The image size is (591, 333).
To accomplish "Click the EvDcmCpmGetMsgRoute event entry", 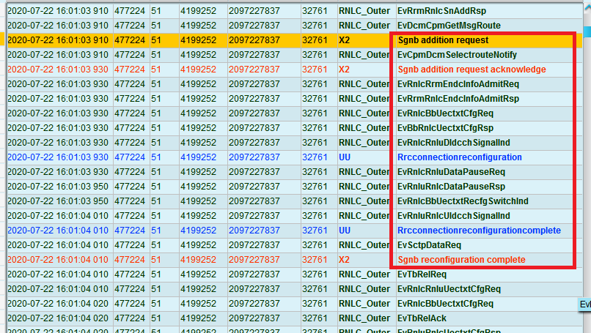I will (451, 26).
